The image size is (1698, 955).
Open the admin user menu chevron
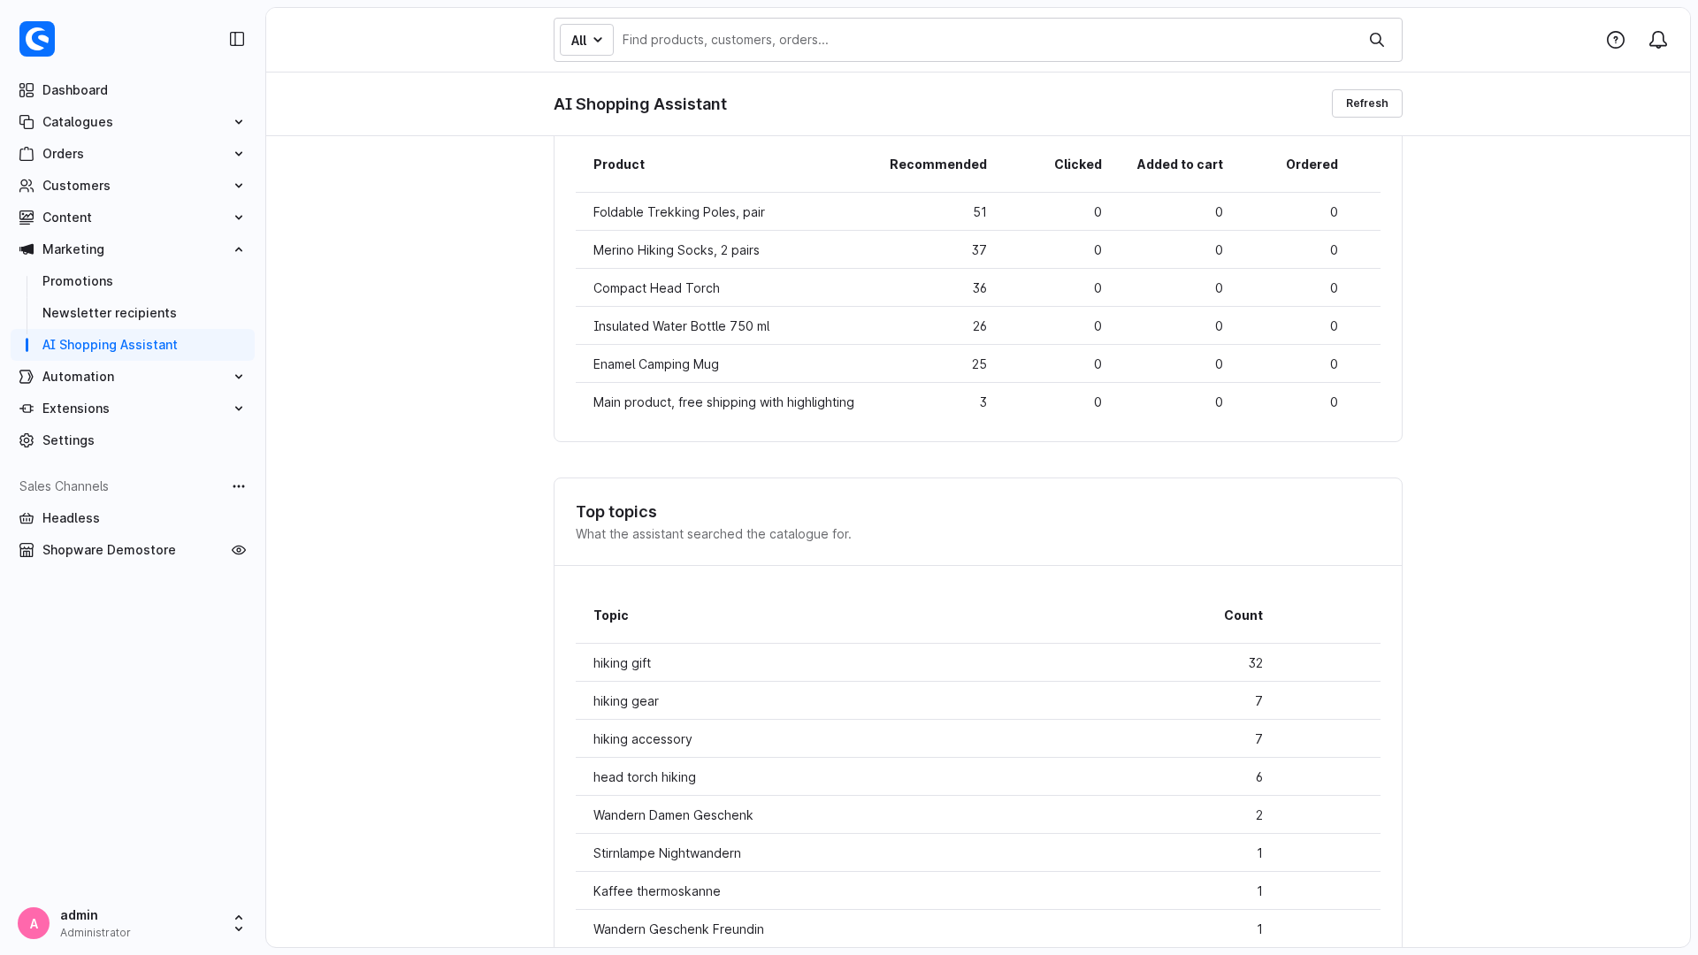click(x=239, y=923)
